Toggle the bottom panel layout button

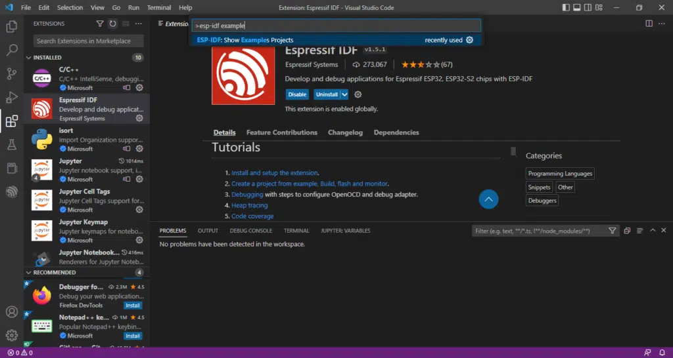(577, 8)
